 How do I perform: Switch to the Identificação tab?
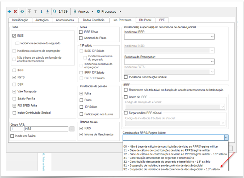pos(20,20)
